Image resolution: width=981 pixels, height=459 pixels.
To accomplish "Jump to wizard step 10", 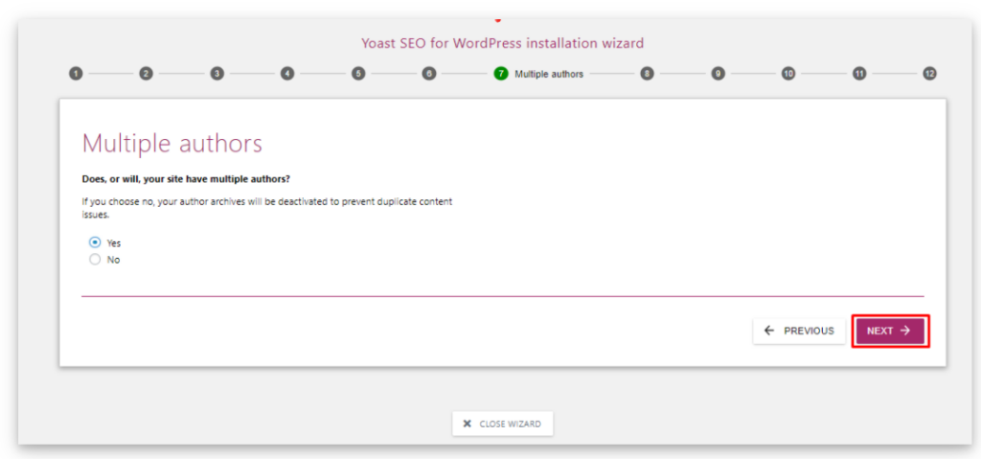I will pyautogui.click(x=788, y=74).
